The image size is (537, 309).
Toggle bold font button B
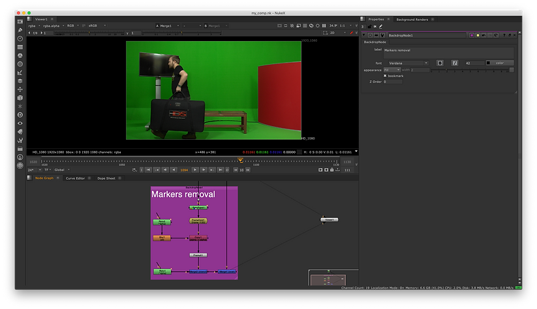(440, 63)
